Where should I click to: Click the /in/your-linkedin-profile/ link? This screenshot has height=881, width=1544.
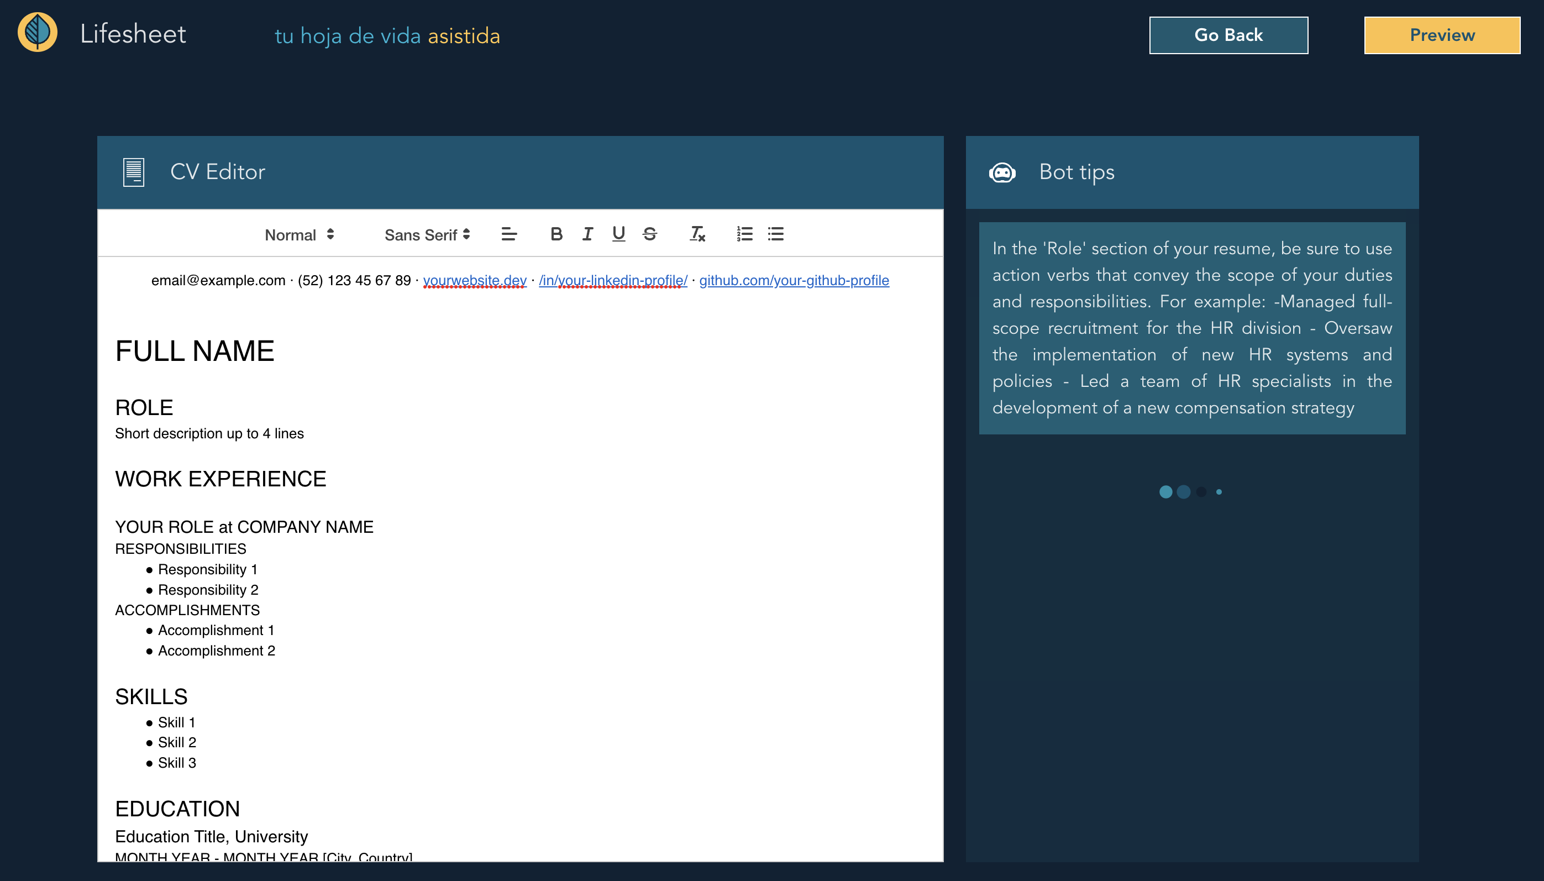(x=612, y=280)
